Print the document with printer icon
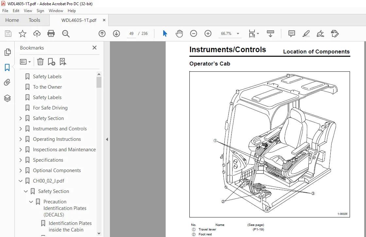Viewport: 366px width, 237px height. click(51, 34)
